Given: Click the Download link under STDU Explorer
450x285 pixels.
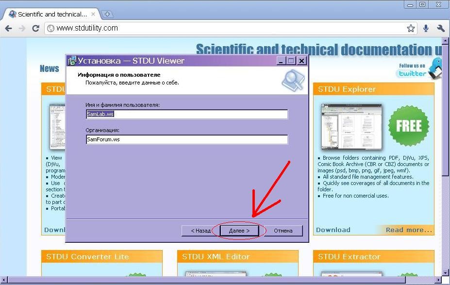Looking at the screenshot, I should click(333, 230).
